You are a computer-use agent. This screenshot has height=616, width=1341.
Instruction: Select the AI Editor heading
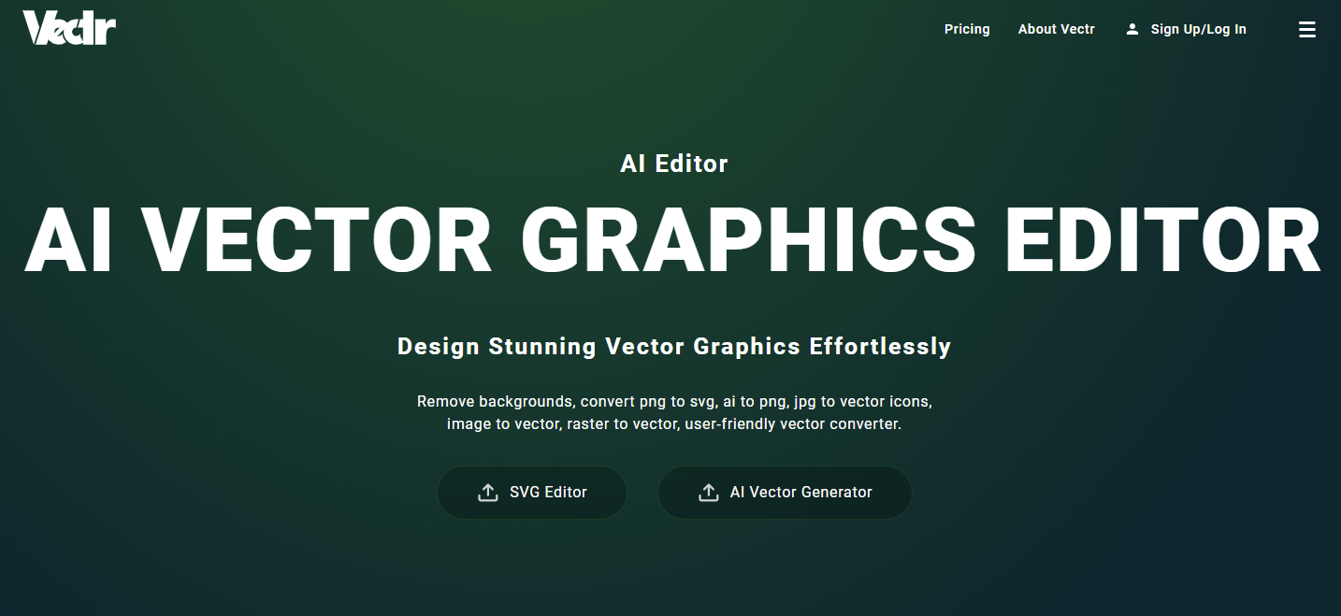tap(674, 164)
